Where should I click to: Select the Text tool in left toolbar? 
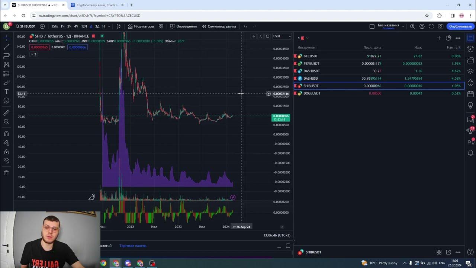coord(6,92)
